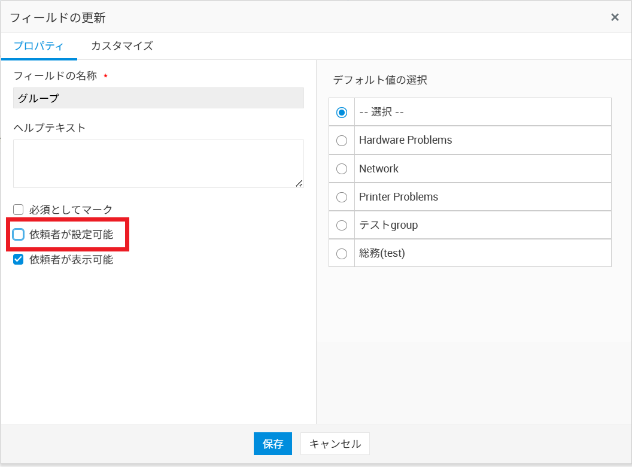
Task: Click the キャンセル button
Action: [x=335, y=444]
